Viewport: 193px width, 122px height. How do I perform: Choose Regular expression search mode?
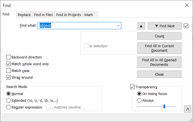pyautogui.click(x=8, y=107)
